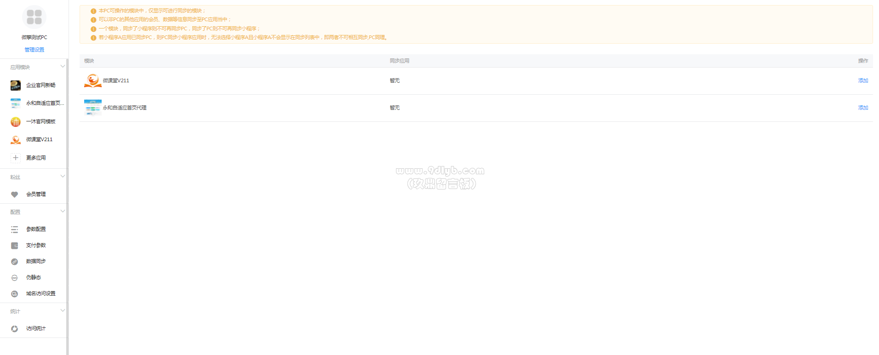The image size is (879, 355).
Task: Click 添加 for the 永和自适应首页代理 row
Action: pos(863,108)
